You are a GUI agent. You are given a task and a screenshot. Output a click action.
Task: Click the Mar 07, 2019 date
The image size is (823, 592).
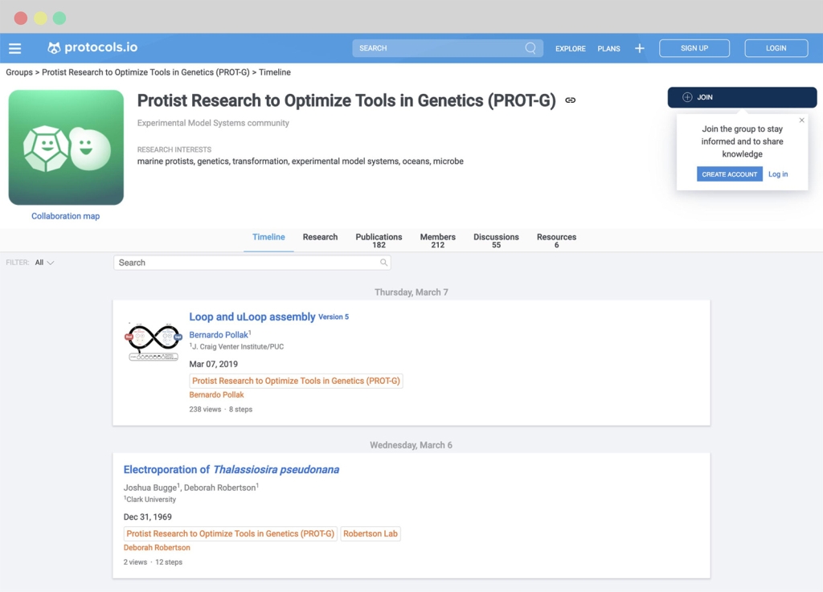[x=214, y=364]
